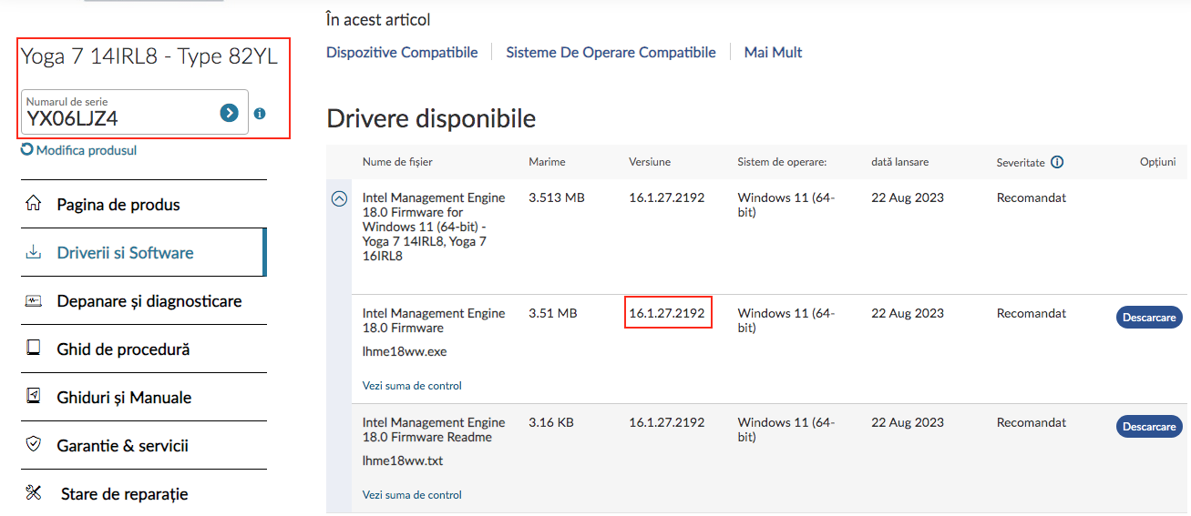Viewport: 1191px width, 516px height.
Task: Collapse the Intel Management Engine driver row
Action: point(339,198)
